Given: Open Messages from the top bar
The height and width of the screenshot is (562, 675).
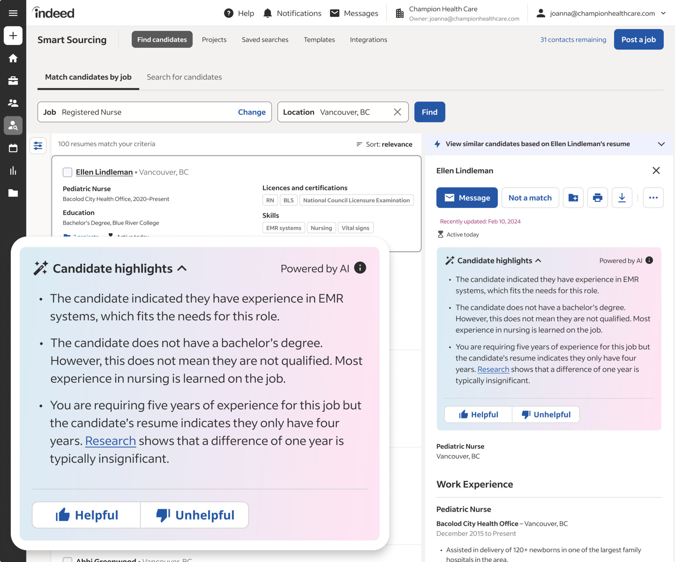Looking at the screenshot, I should click(x=354, y=13).
